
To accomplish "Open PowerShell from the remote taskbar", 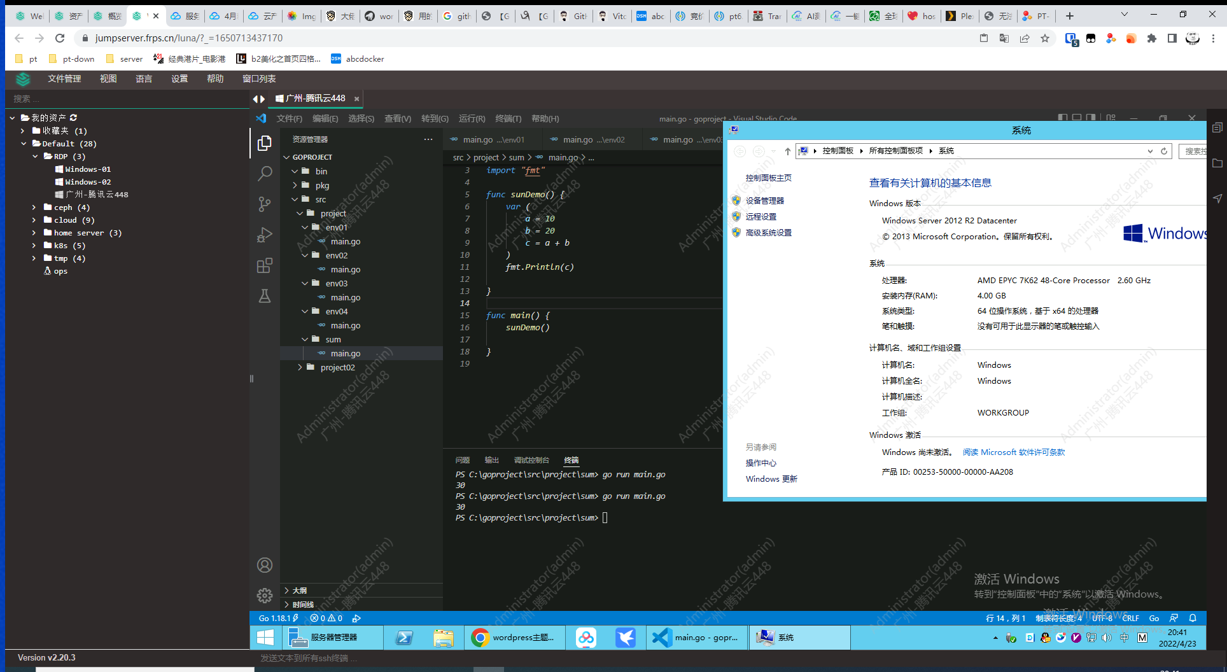I will (404, 637).
